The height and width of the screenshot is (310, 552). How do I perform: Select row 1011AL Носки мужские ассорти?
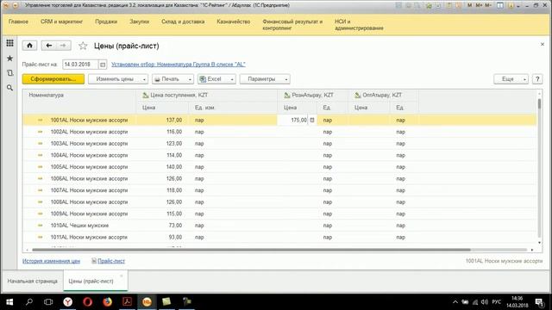[x=279, y=238]
